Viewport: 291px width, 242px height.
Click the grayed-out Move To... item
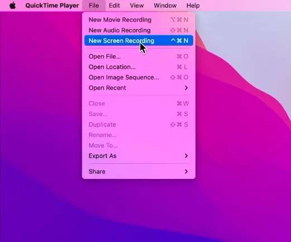point(139,146)
